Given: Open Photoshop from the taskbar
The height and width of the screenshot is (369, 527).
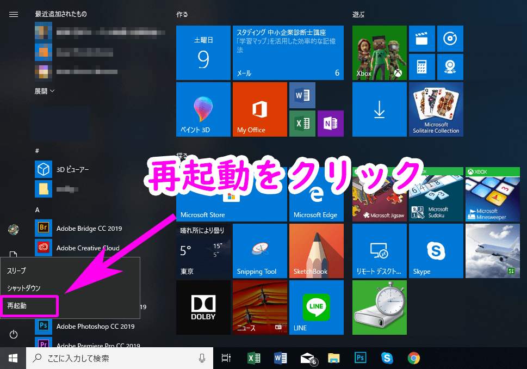Looking at the screenshot, I should (x=360, y=358).
